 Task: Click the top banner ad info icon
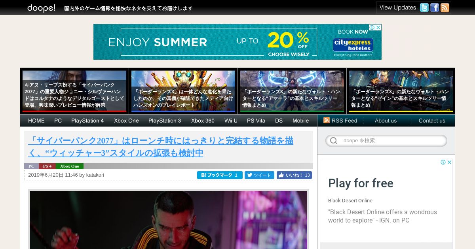[372, 27]
